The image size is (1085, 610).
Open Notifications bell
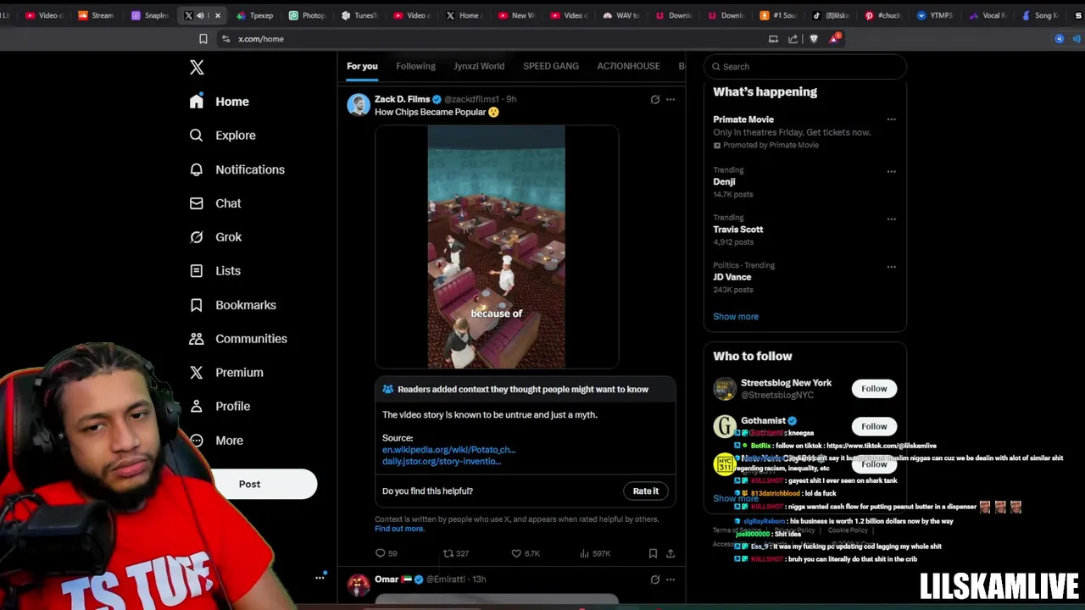click(x=236, y=169)
